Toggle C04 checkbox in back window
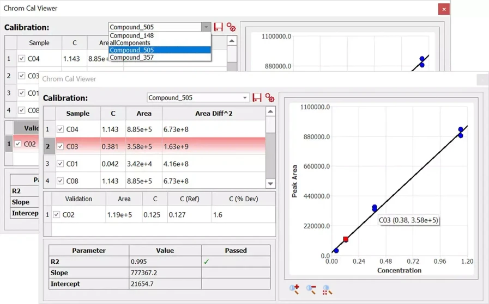Image resolution: width=489 pixels, height=304 pixels. click(21, 59)
